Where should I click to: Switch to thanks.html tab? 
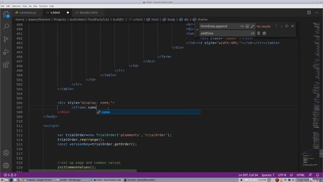tap(88, 13)
